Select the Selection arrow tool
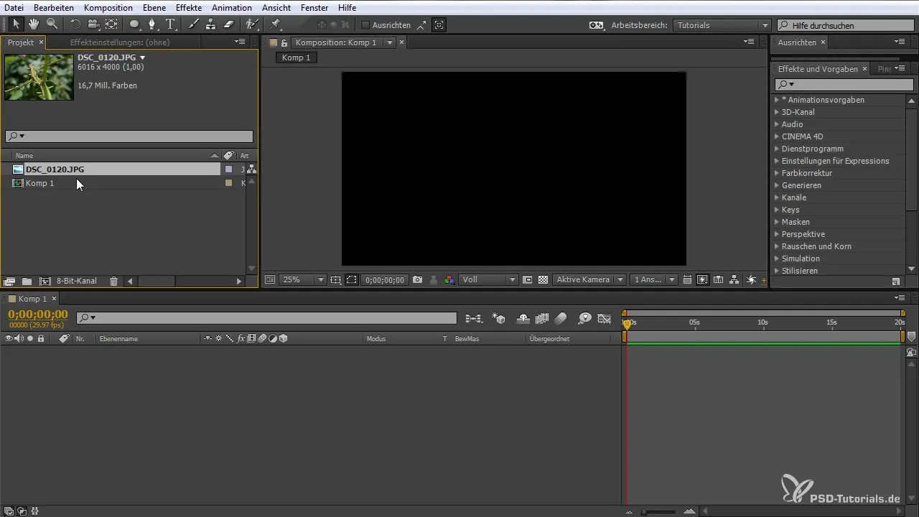 [x=17, y=24]
